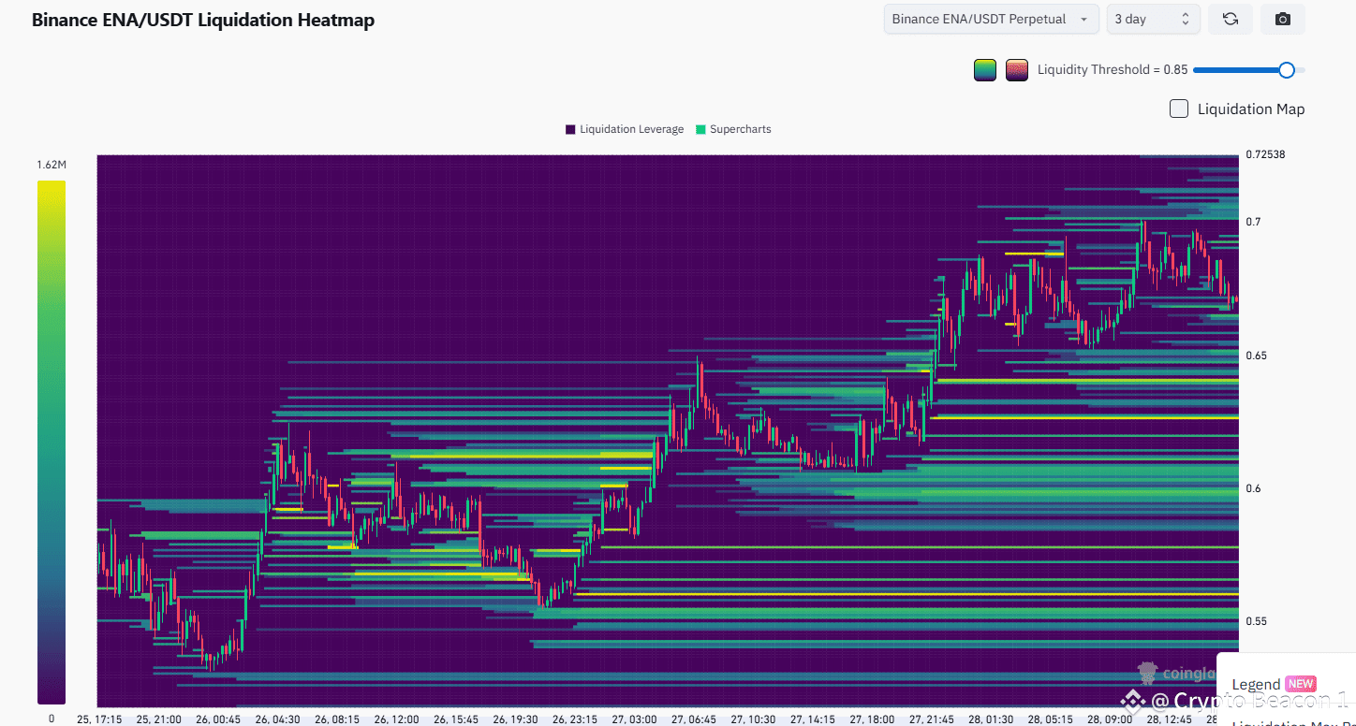Image resolution: width=1356 pixels, height=726 pixels.
Task: Click the 0.55 price axis label
Action: pos(1257,621)
